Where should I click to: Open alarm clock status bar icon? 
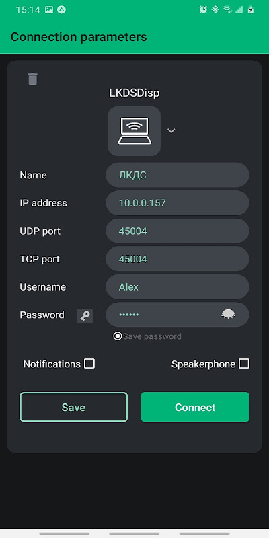(203, 9)
